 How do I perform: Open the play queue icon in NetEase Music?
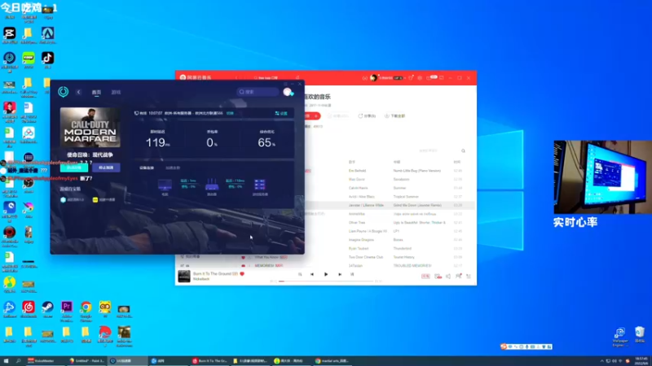point(469,276)
